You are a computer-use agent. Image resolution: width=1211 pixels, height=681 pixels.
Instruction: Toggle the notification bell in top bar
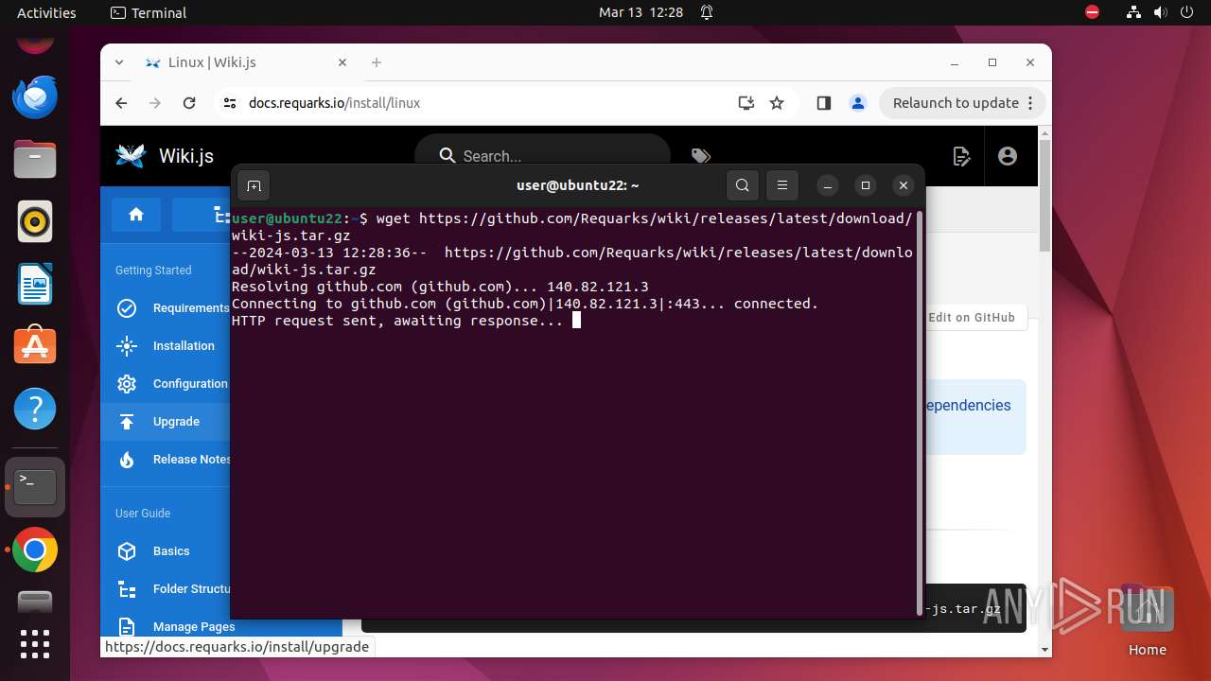(x=707, y=13)
